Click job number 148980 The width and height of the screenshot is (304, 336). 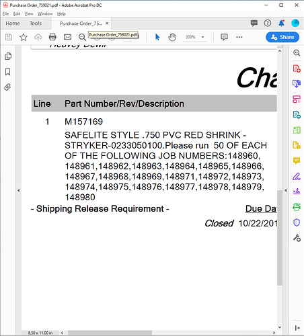tap(80, 198)
